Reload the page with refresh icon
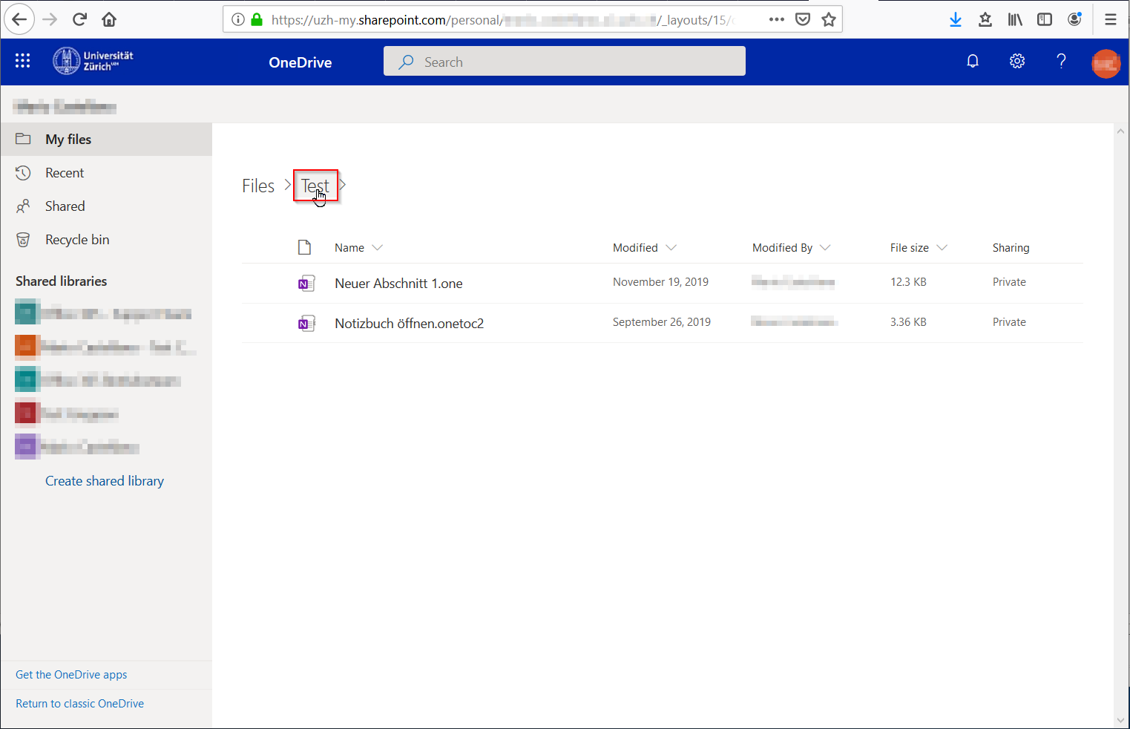Viewport: 1130px width, 729px height. [79, 19]
